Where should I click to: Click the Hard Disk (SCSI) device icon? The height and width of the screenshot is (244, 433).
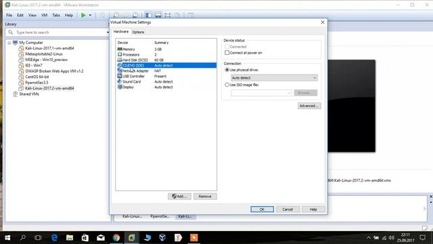click(x=120, y=60)
